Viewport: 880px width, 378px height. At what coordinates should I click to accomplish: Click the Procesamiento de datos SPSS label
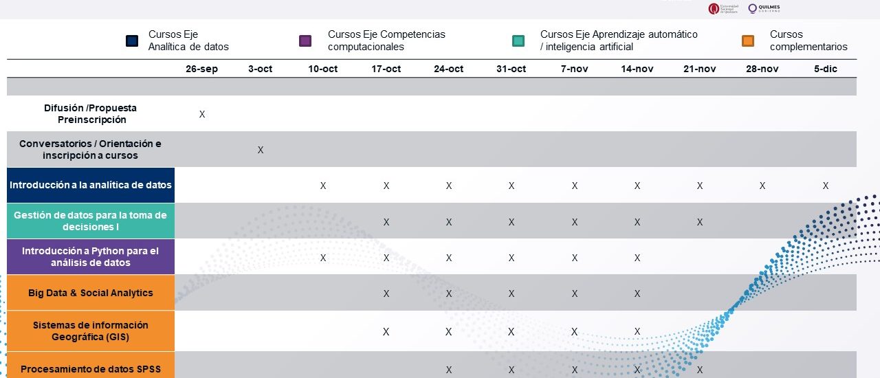click(91, 369)
